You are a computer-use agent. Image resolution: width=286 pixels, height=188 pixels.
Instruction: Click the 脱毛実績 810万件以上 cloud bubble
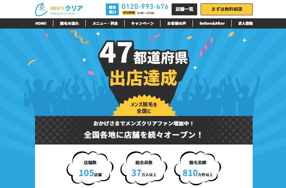point(198,168)
